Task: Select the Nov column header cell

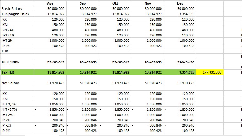Action: coord(148,3)
